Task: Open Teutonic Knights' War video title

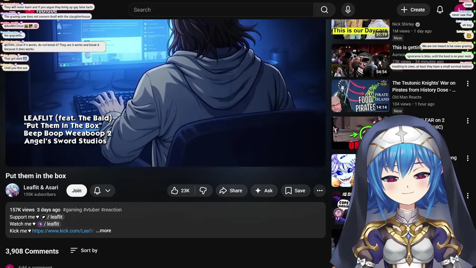Action: click(x=424, y=86)
